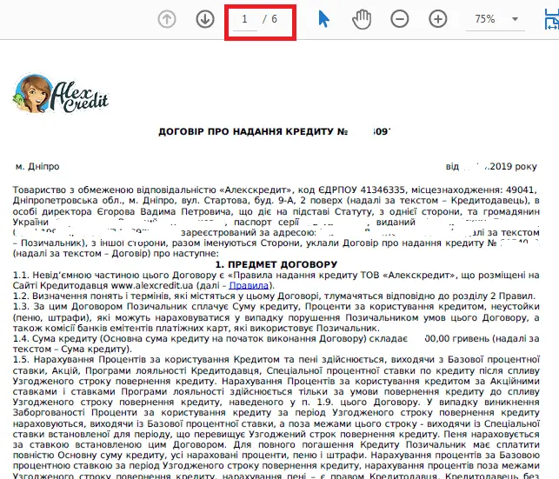This screenshot has width=559, height=479.
Task: Open the 75% zoom level dropdown
Action: coord(496,19)
